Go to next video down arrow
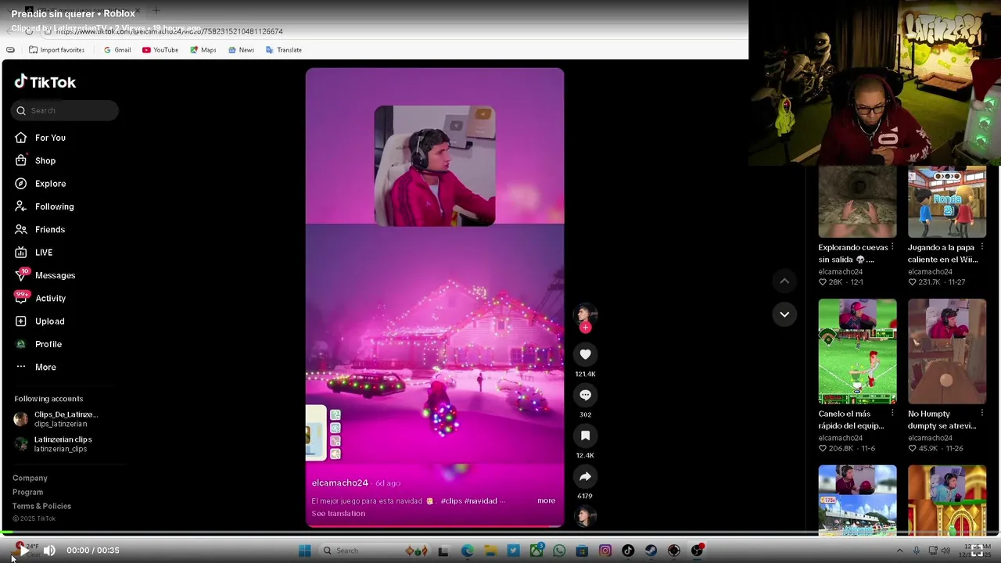1001x563 pixels. pyautogui.click(x=784, y=314)
